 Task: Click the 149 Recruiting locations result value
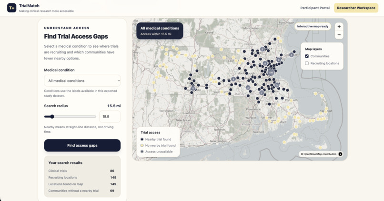113,178
